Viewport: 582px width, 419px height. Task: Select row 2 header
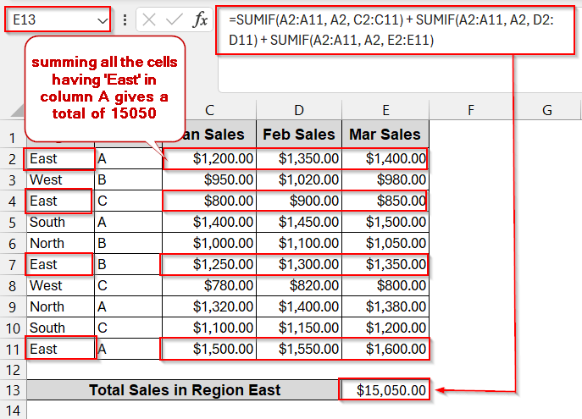13,159
